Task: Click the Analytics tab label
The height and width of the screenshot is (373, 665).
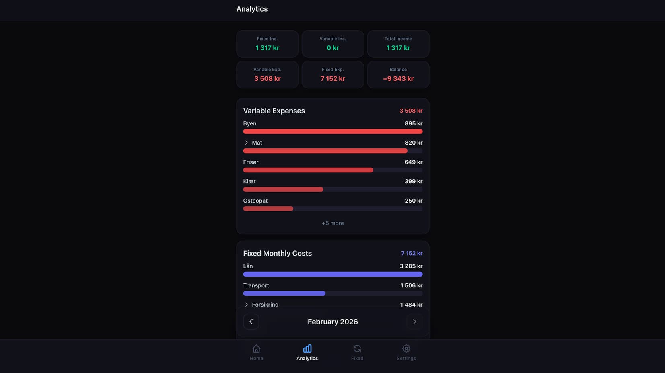Action: pyautogui.click(x=307, y=359)
